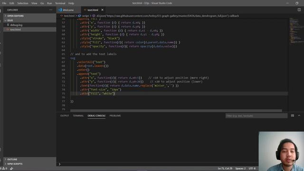Click the VS Code logo on Welcome tab
This screenshot has width=304, height=171.
(x=60, y=10)
